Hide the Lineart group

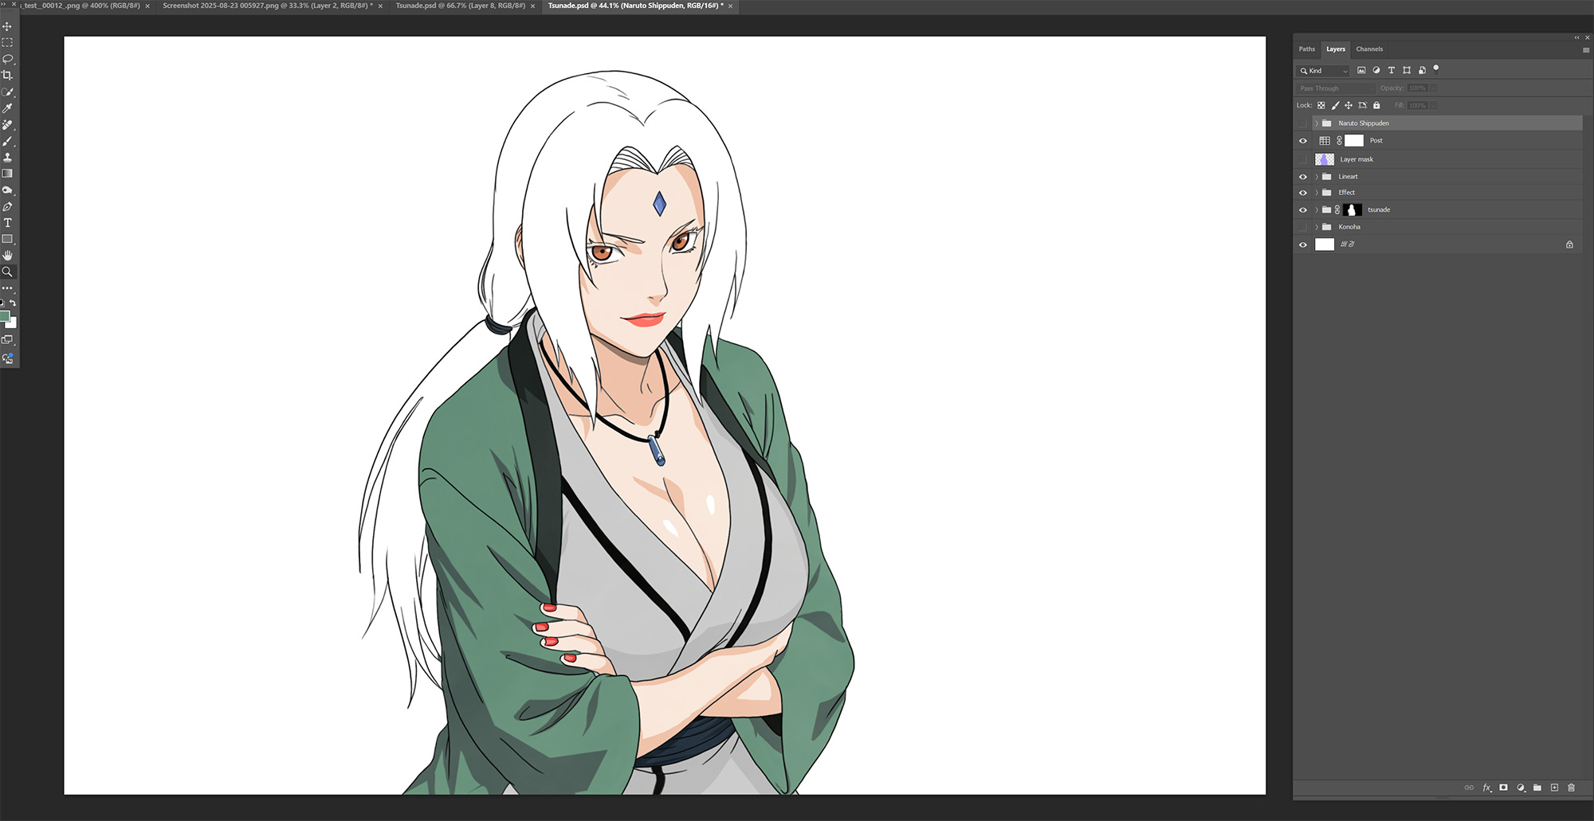click(1303, 177)
